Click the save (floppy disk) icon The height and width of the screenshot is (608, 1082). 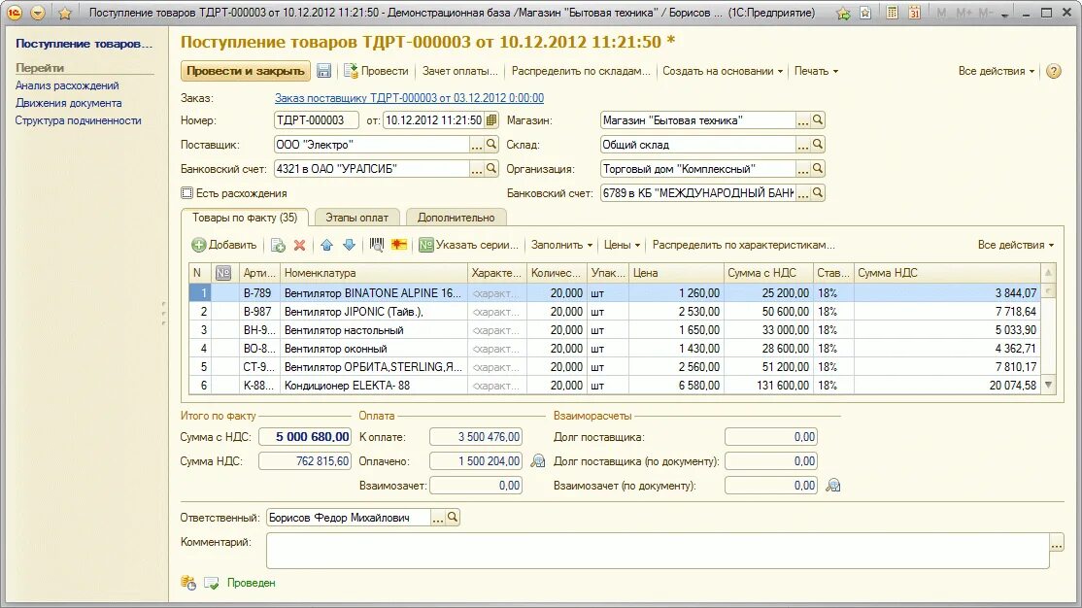323,71
